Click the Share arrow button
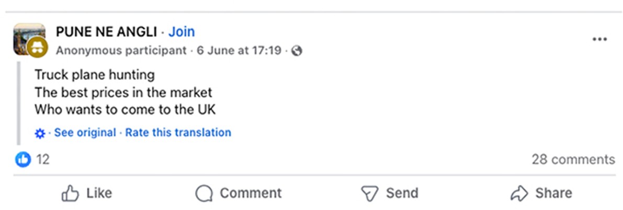The height and width of the screenshot is (210, 623). coord(540,193)
